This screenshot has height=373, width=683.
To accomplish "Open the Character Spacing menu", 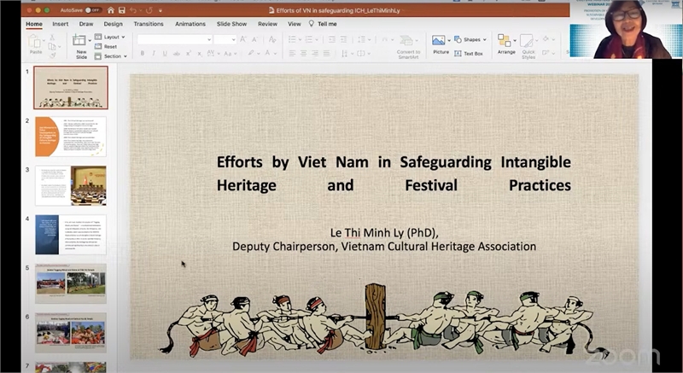I will 213,54.
